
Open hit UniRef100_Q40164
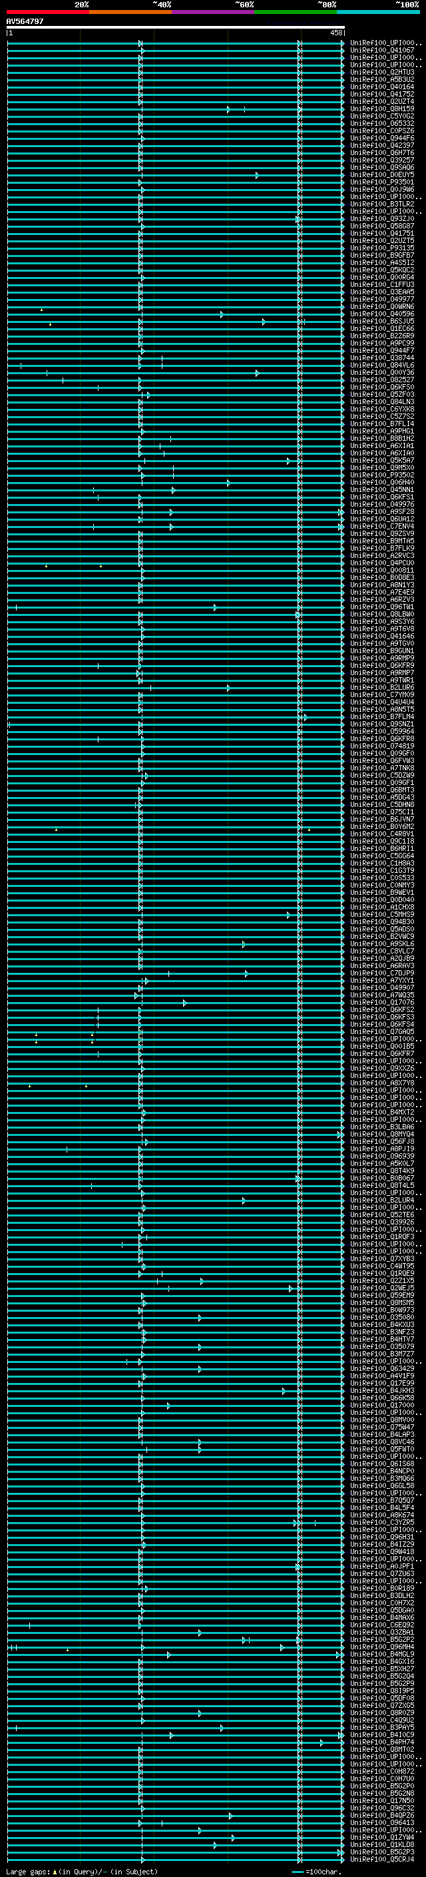pyautogui.click(x=382, y=87)
